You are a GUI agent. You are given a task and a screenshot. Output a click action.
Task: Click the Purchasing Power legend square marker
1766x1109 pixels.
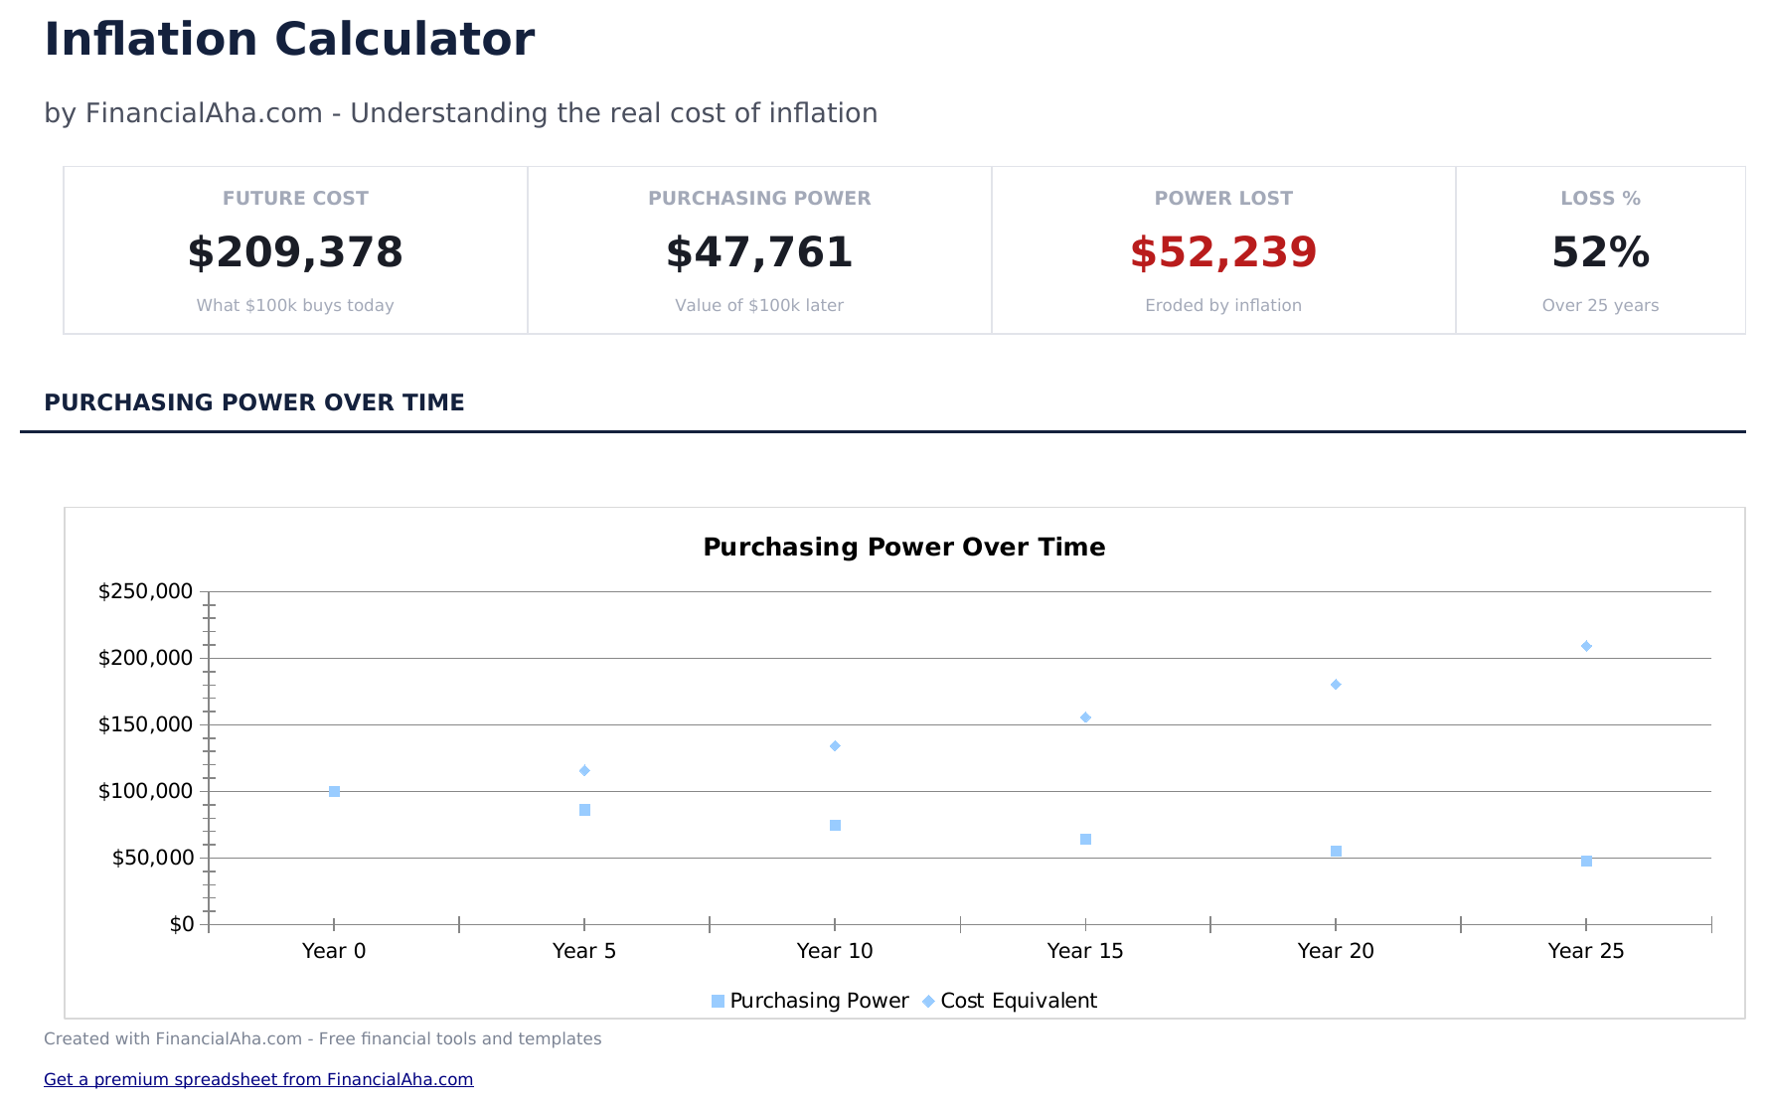(718, 1002)
